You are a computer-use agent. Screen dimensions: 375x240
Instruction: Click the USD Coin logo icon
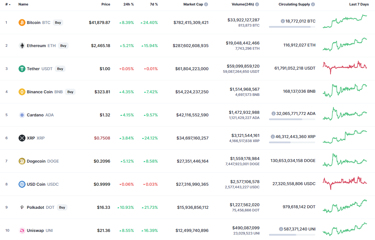click(x=22, y=184)
